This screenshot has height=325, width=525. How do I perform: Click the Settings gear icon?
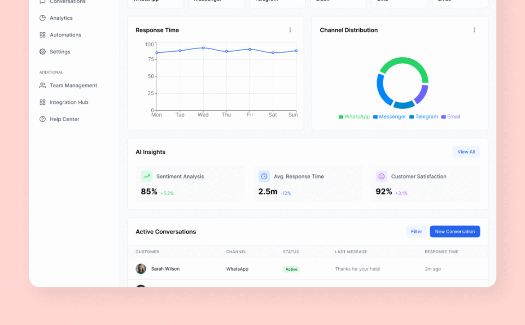click(43, 52)
